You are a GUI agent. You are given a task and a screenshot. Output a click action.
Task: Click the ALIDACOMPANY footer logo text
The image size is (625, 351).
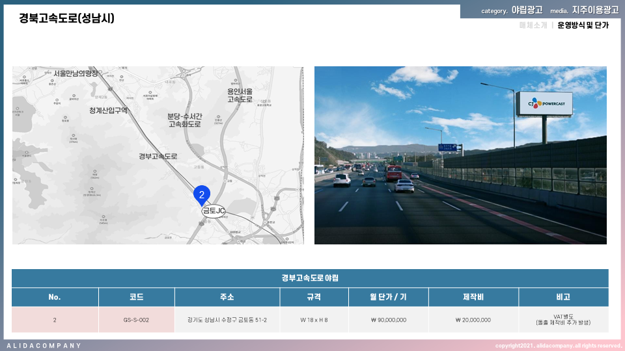click(44, 346)
